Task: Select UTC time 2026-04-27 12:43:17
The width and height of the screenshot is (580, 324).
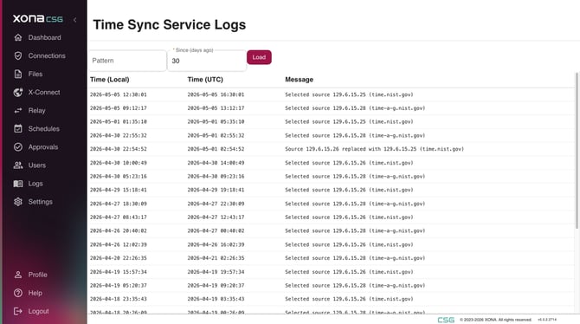Action: pos(216,217)
